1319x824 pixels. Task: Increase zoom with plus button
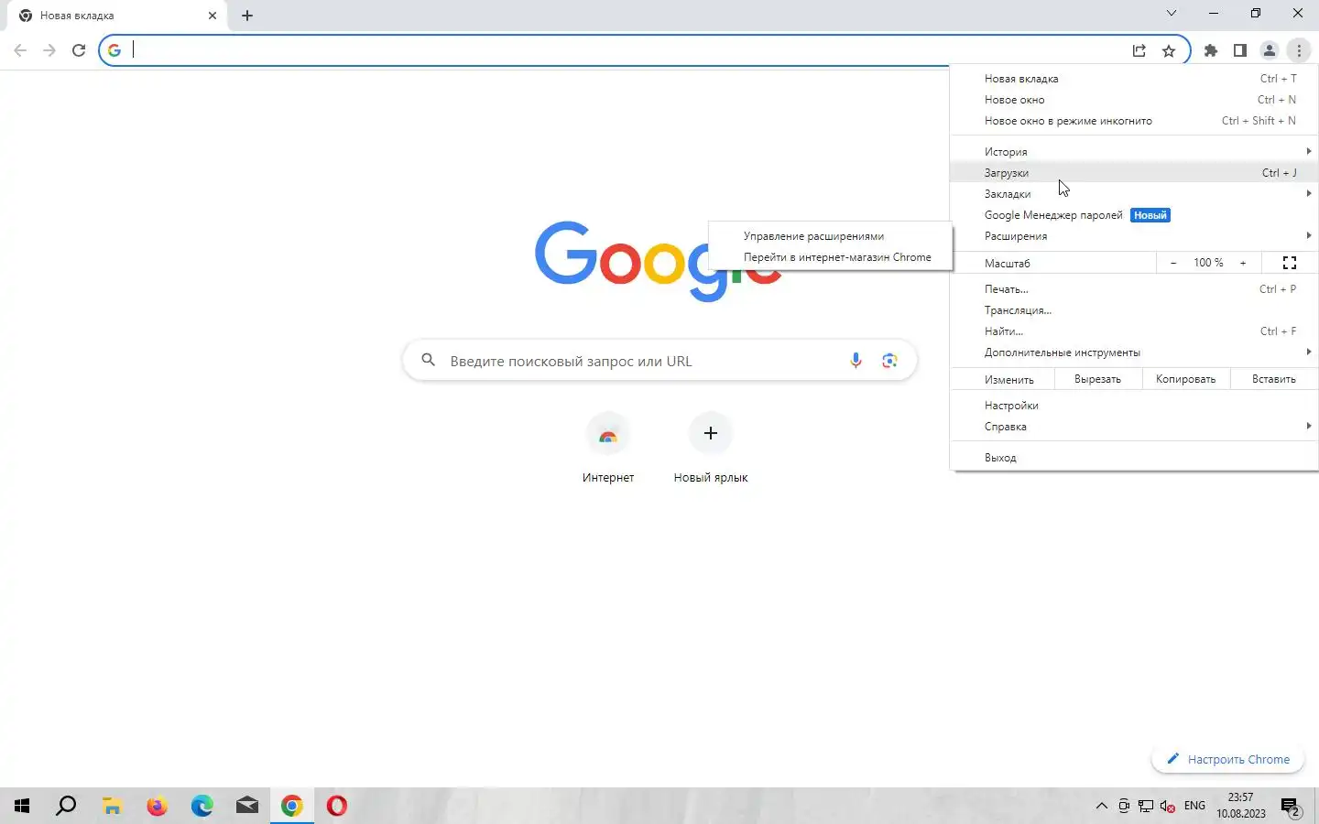point(1243,263)
